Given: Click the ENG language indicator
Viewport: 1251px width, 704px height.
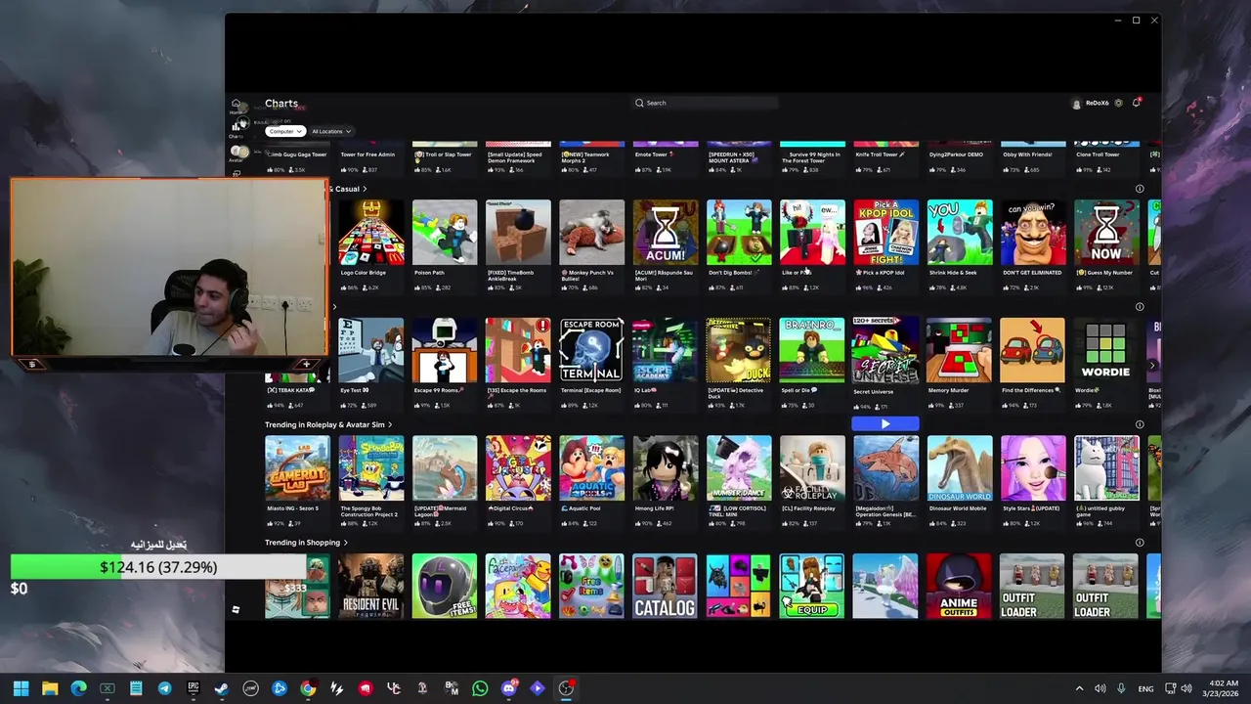Looking at the screenshot, I should pos(1145,689).
